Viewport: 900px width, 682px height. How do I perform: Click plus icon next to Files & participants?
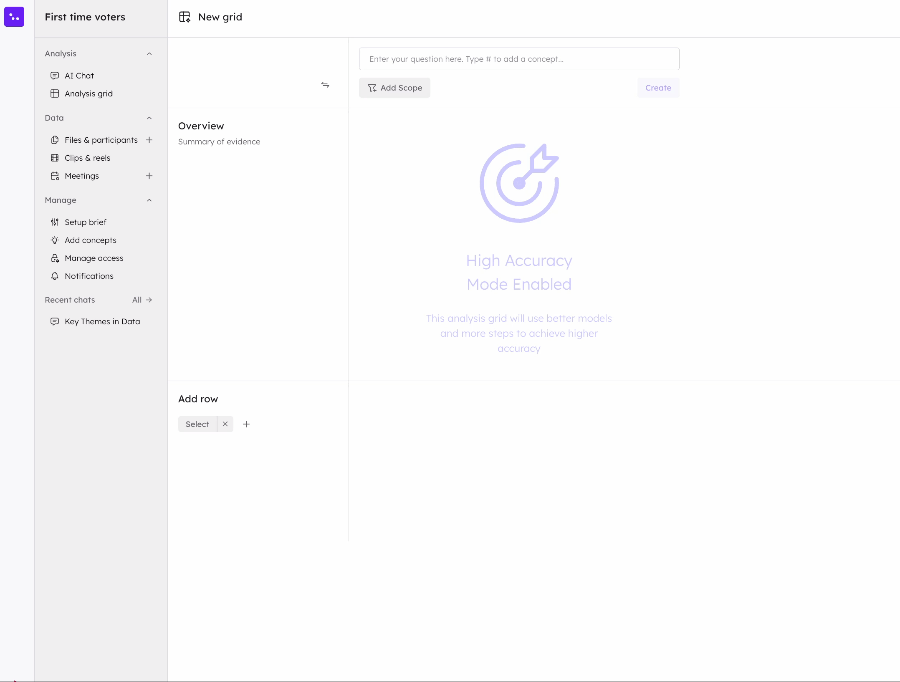point(149,140)
